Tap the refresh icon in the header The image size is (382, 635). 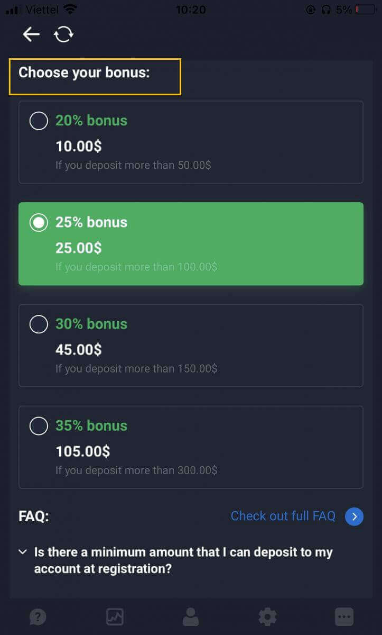pos(63,34)
